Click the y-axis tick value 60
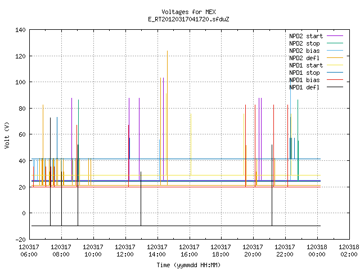 (x=22, y=134)
